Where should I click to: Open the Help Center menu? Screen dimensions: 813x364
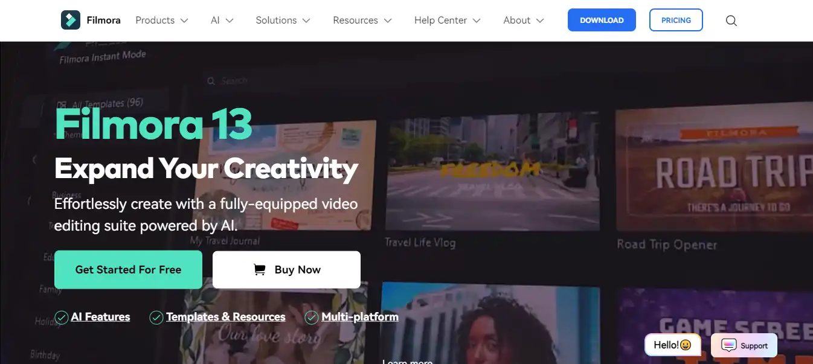click(448, 20)
